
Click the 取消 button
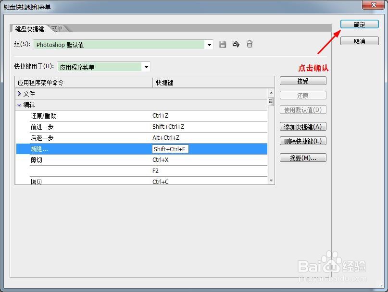(x=359, y=41)
